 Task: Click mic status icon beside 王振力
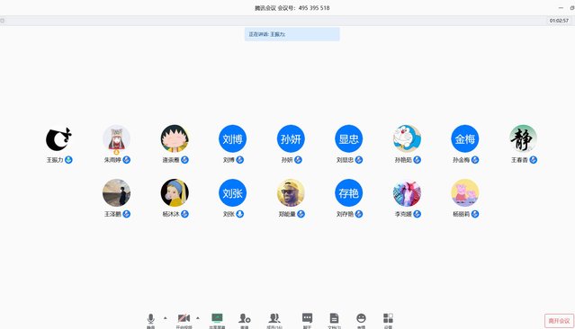pos(68,160)
